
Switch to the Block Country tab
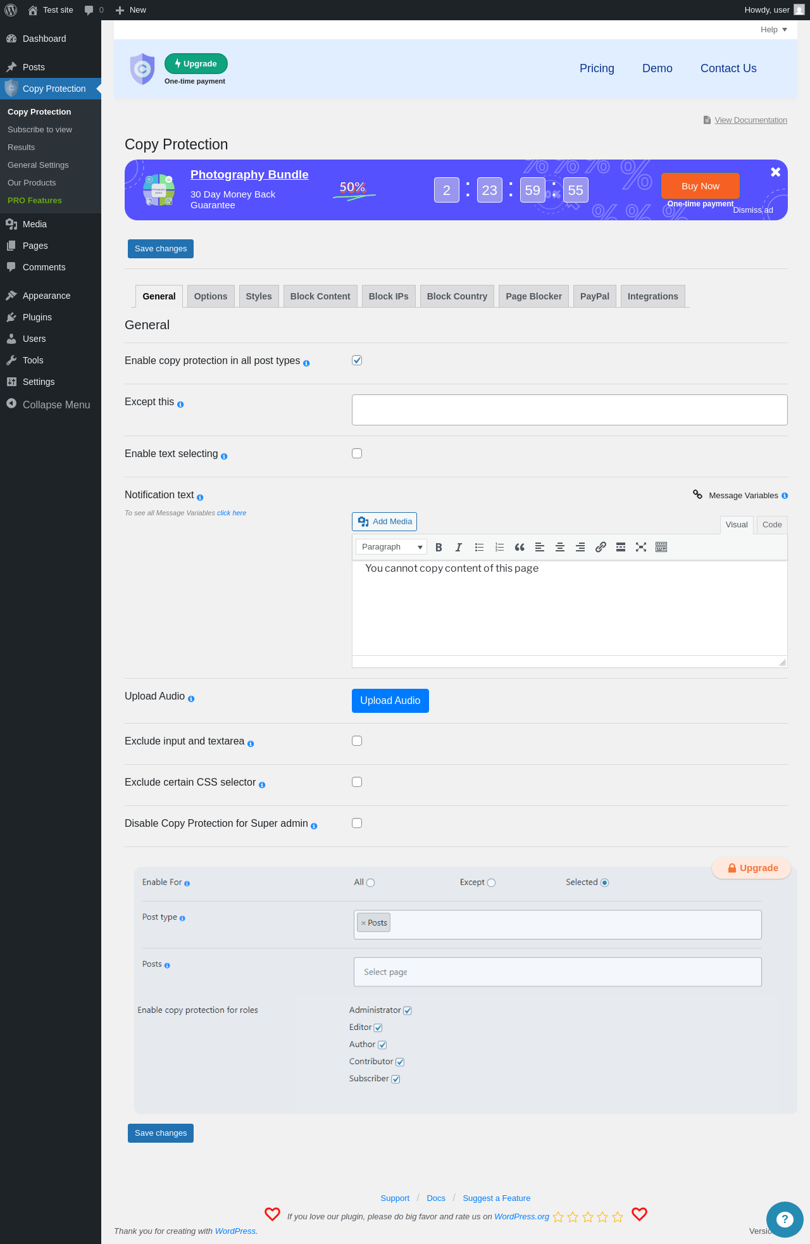pyautogui.click(x=457, y=296)
